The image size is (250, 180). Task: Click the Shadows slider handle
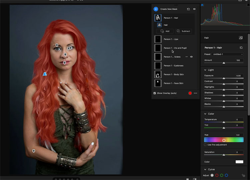coord(224,95)
